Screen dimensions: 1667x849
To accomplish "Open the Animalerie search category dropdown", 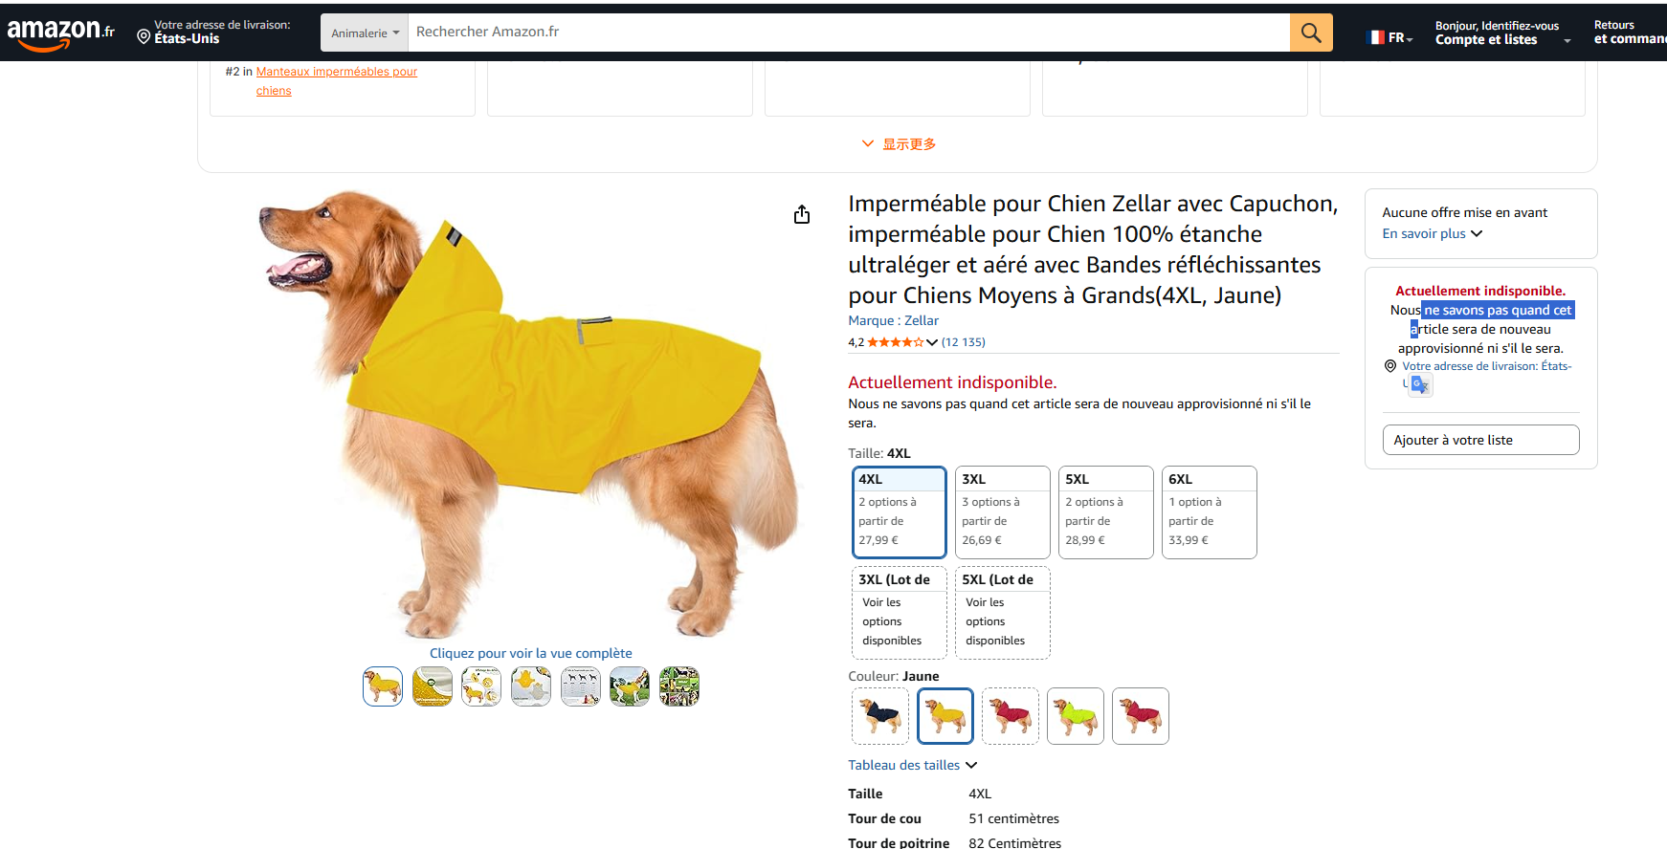I will [365, 33].
